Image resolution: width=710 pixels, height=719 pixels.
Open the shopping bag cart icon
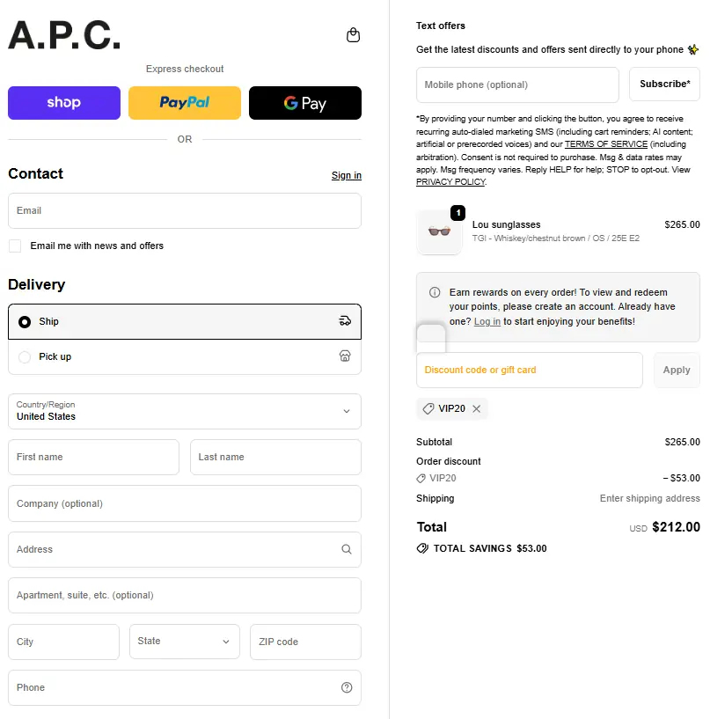tap(353, 35)
